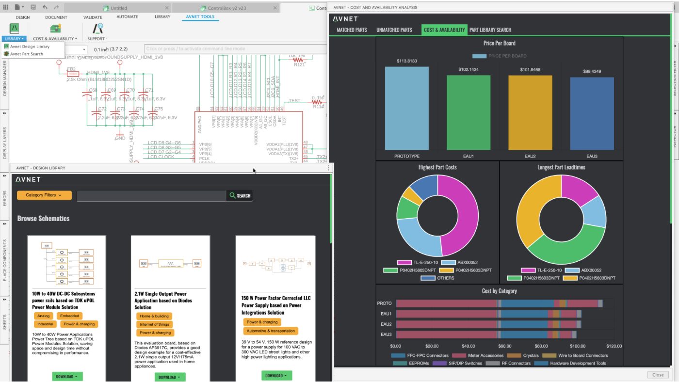Click the Embedded category tag
The image size is (679, 382).
(x=70, y=316)
